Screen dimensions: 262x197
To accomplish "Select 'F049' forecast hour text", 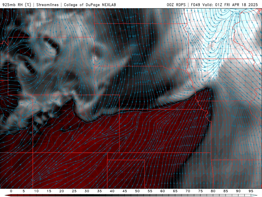I will [196, 5].
